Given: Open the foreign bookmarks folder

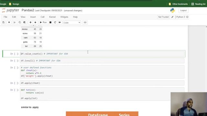Looking at the screenshot, I should tap(14, 4).
